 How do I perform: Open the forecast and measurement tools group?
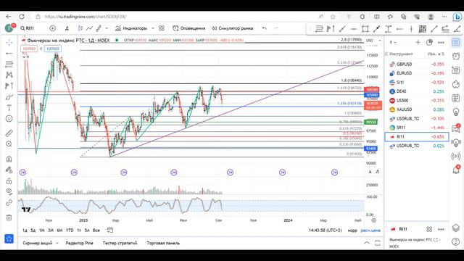[9, 86]
